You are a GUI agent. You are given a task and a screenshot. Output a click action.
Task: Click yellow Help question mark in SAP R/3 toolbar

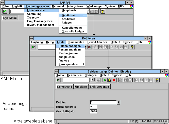point(103,11)
